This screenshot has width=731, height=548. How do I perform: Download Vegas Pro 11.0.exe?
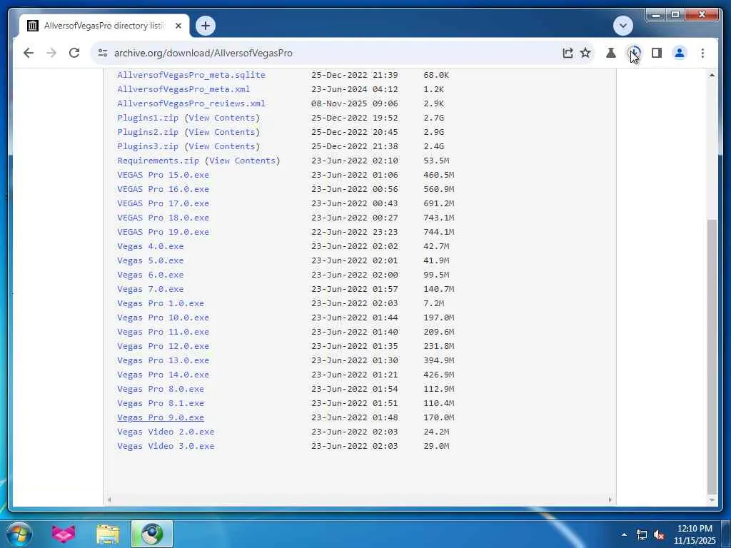(163, 333)
